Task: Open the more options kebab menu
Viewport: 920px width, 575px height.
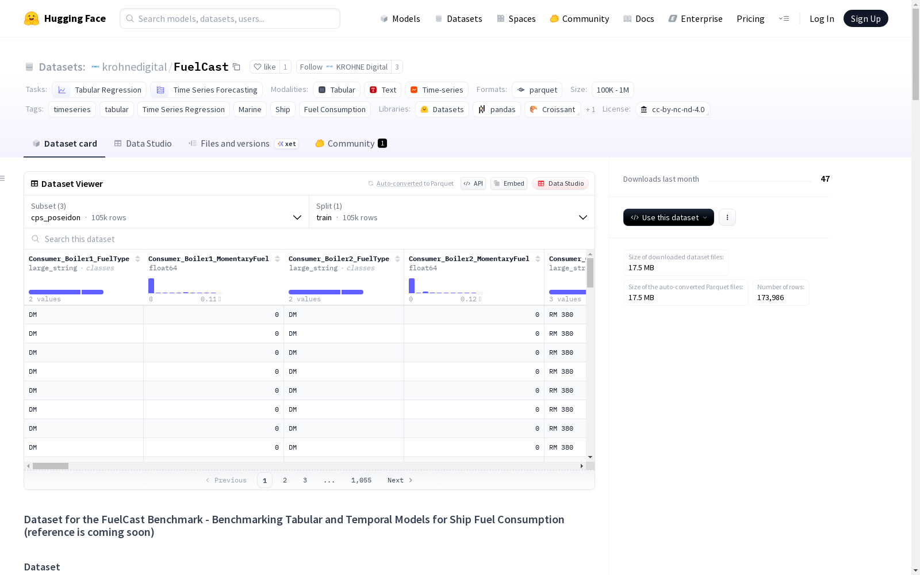Action: [727, 217]
